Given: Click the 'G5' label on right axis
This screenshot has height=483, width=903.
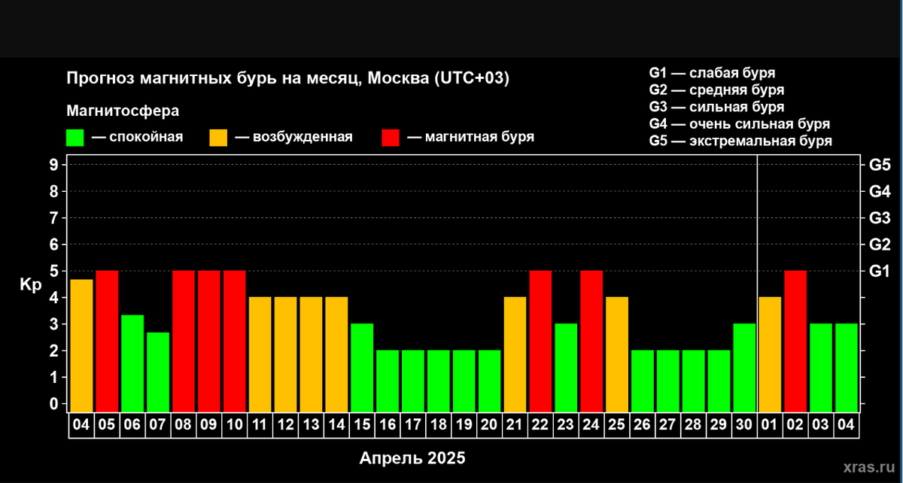Looking at the screenshot, I should pos(880,165).
